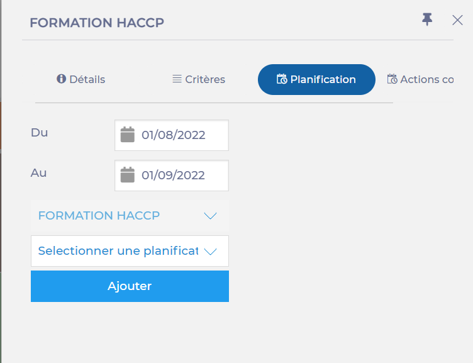Close the FORMATION HACCP panel

click(457, 20)
